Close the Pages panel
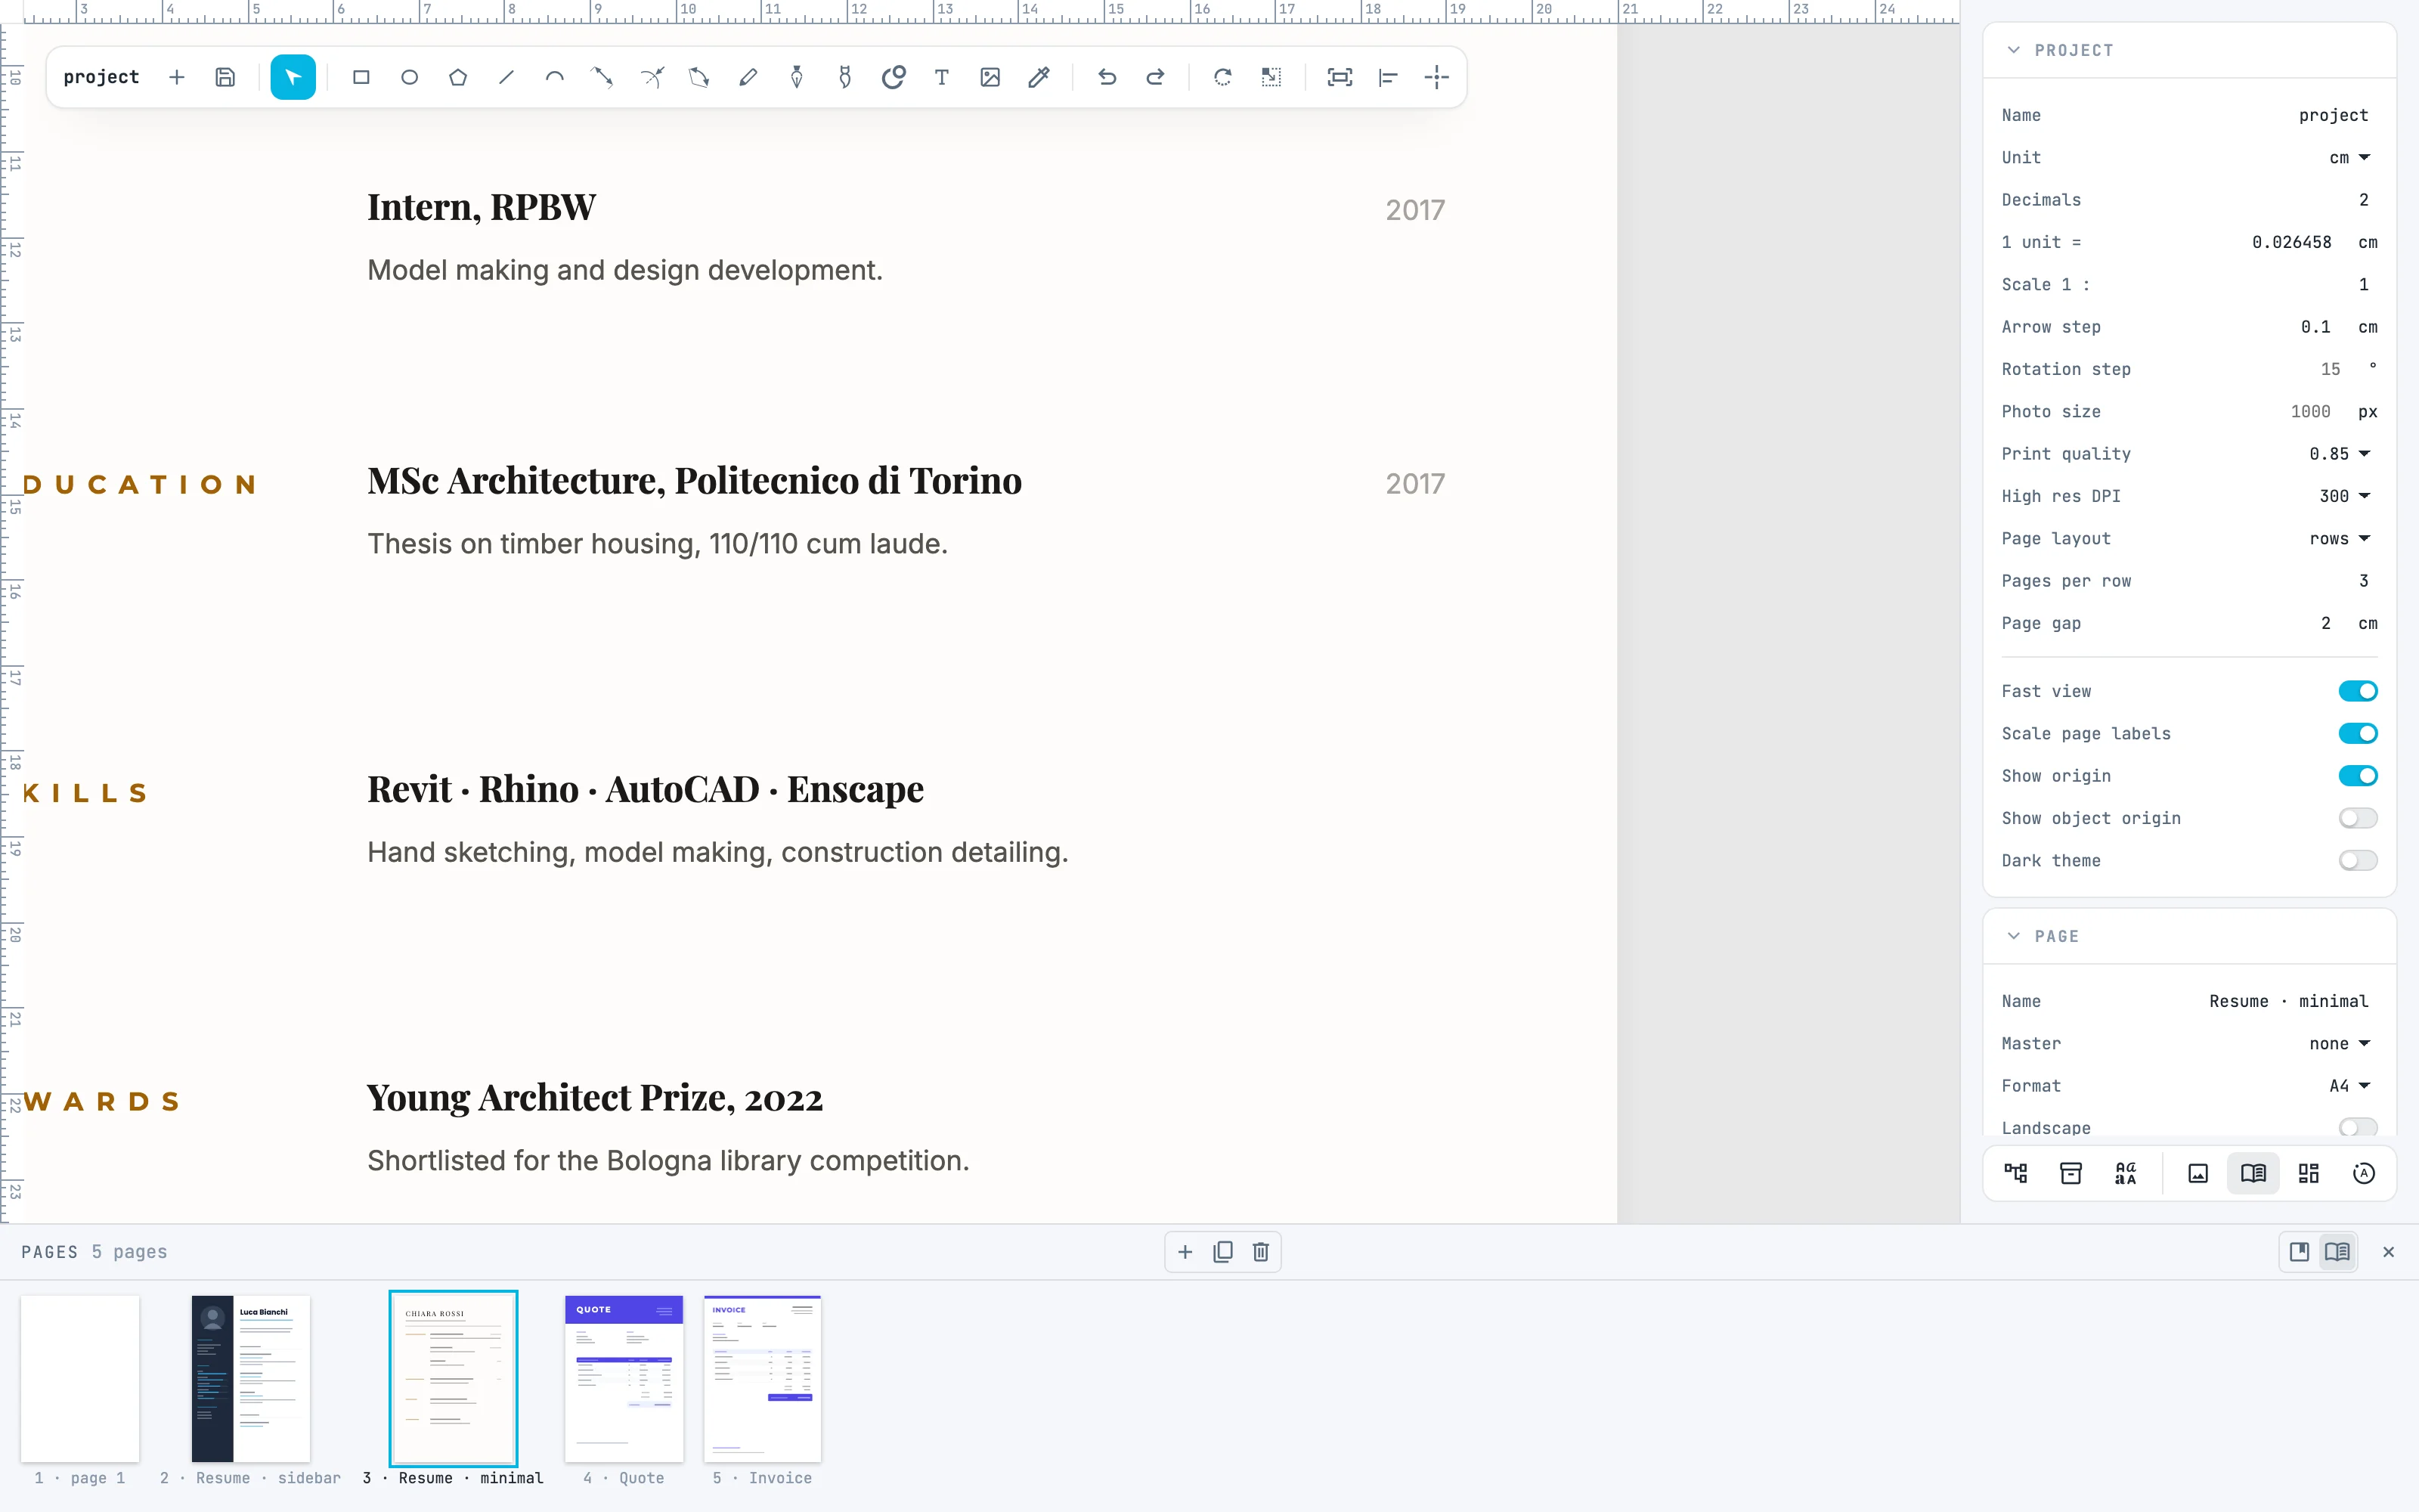Image resolution: width=2419 pixels, height=1512 pixels. (2388, 1252)
